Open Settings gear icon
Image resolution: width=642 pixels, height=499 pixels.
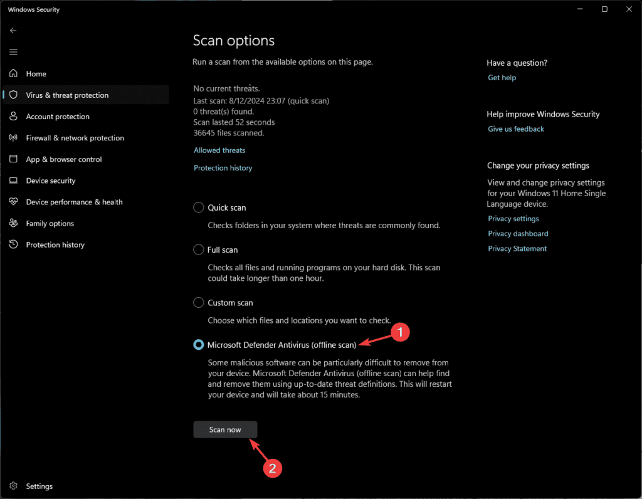(x=13, y=486)
